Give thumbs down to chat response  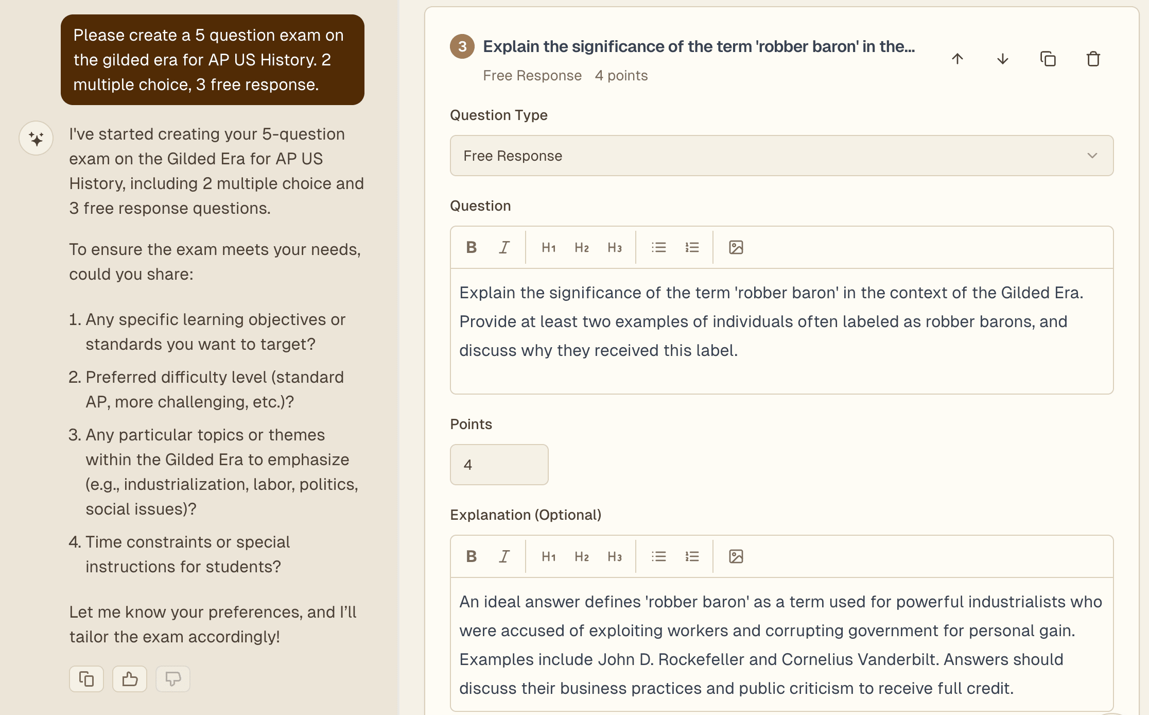pos(173,679)
